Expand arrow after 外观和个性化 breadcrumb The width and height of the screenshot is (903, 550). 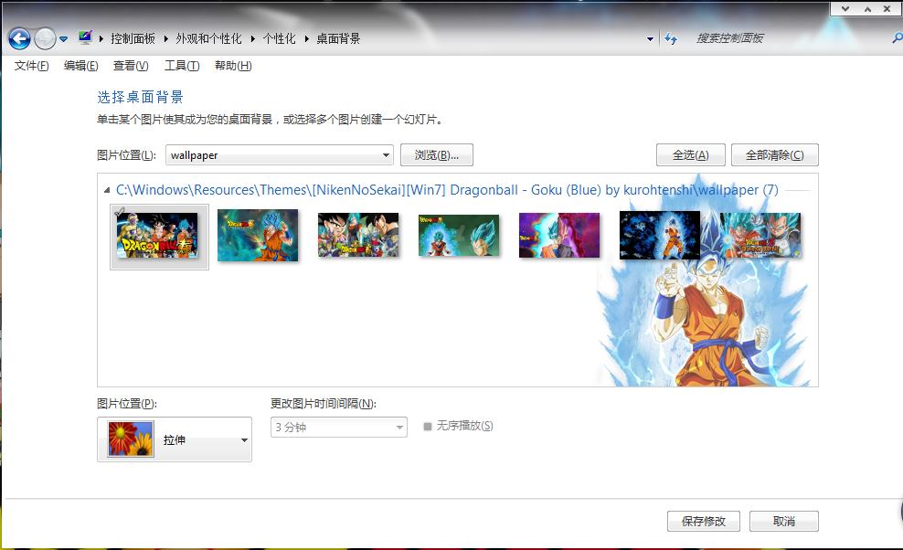(253, 38)
